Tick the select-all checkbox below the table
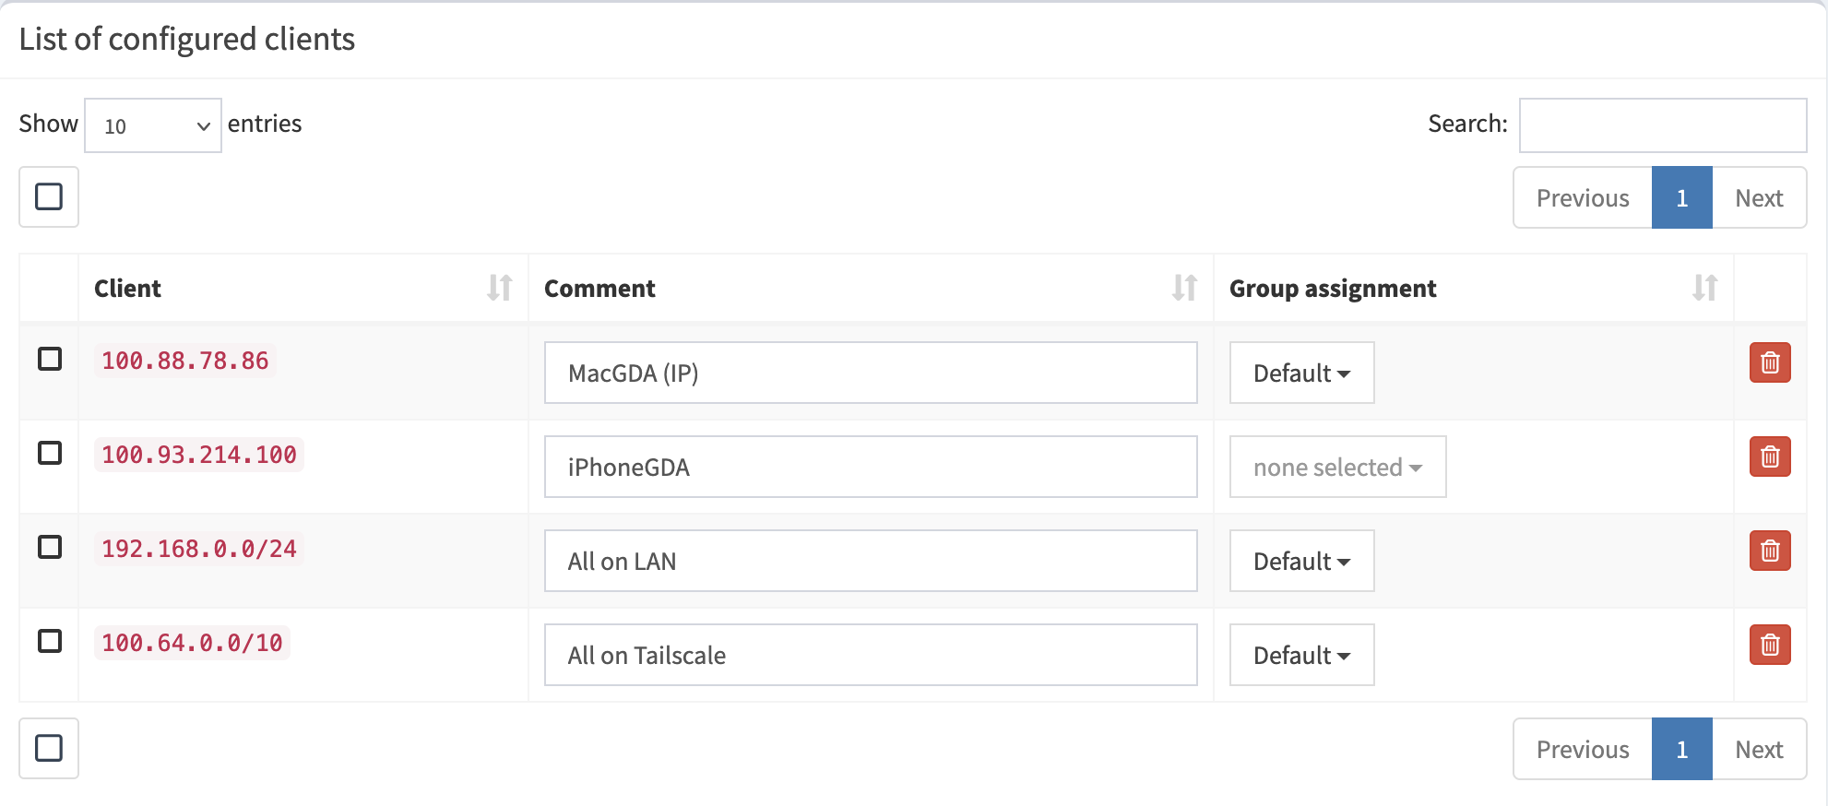The width and height of the screenshot is (1828, 806). (48, 748)
